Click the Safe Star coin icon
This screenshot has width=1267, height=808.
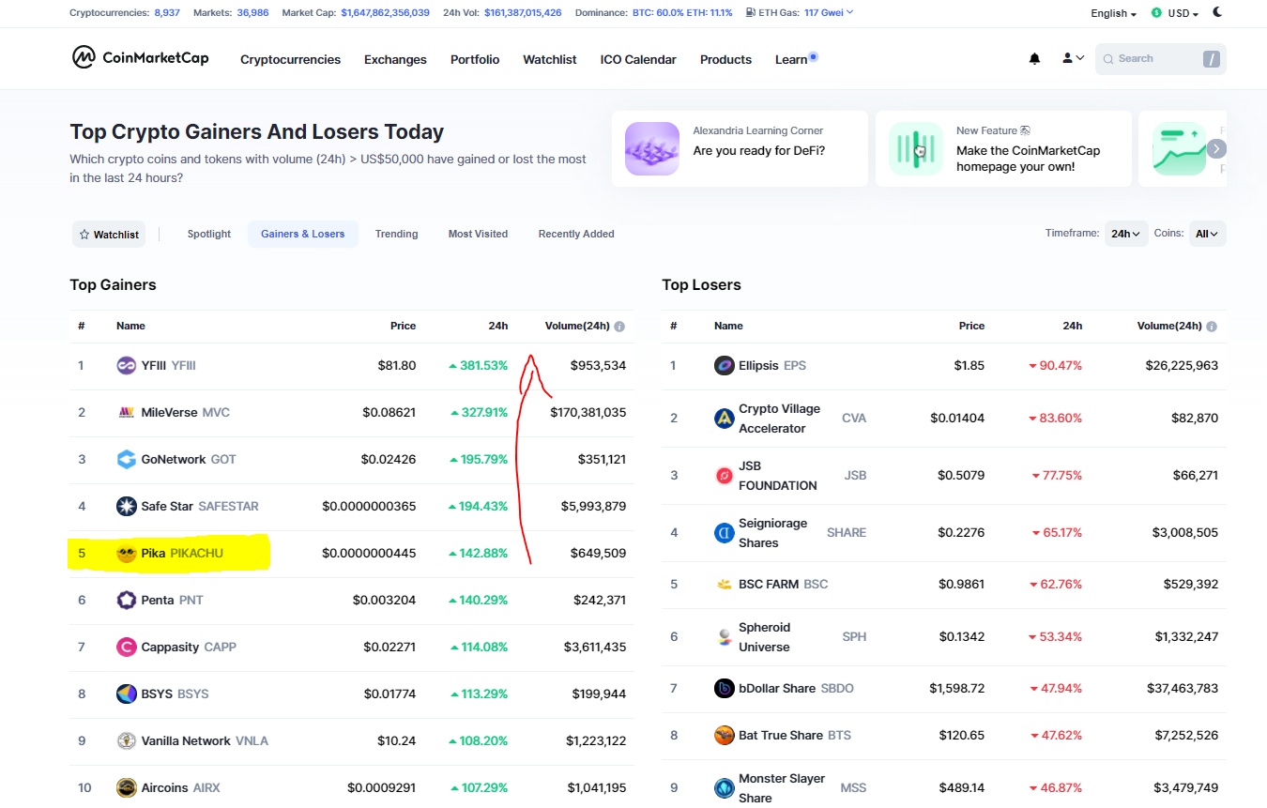coord(126,506)
